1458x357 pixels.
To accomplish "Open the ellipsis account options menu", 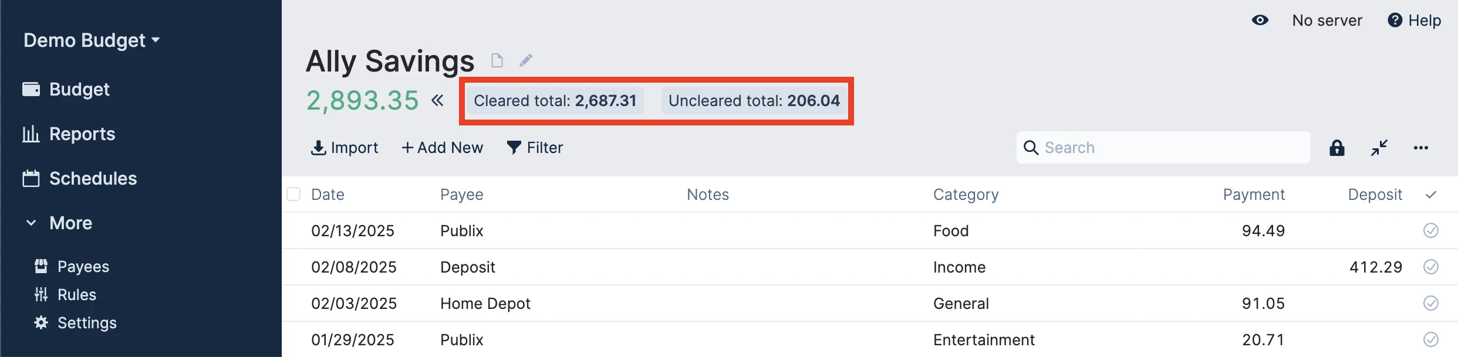I will point(1421,148).
